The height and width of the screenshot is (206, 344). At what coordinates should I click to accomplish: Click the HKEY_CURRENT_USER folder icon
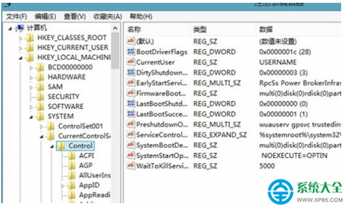[x=30, y=47]
